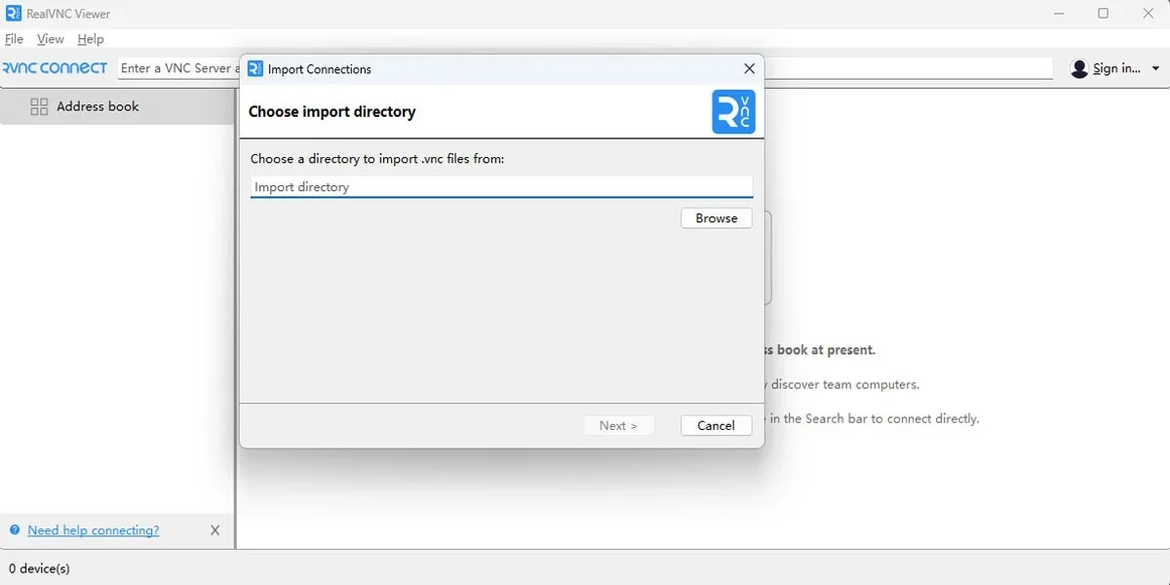Open the View menu
The width and height of the screenshot is (1170, 585).
(x=51, y=39)
